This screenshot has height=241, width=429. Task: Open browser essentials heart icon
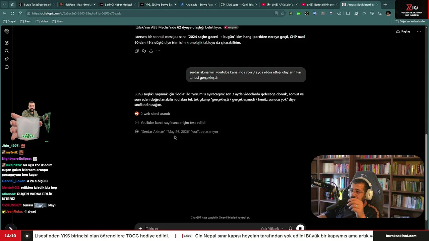tap(372, 13)
